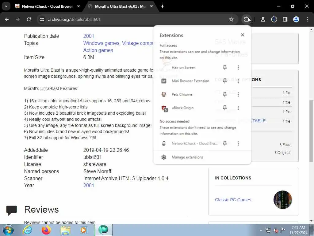Go forward to the next page
This screenshot has width=314, height=236.
click(18, 19)
